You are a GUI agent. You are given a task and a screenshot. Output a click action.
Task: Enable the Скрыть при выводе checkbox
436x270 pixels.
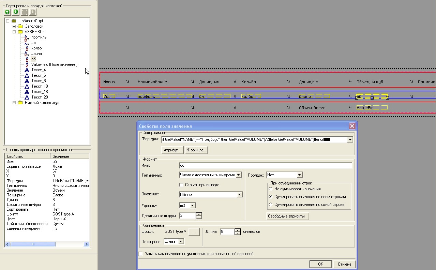[x=181, y=185]
